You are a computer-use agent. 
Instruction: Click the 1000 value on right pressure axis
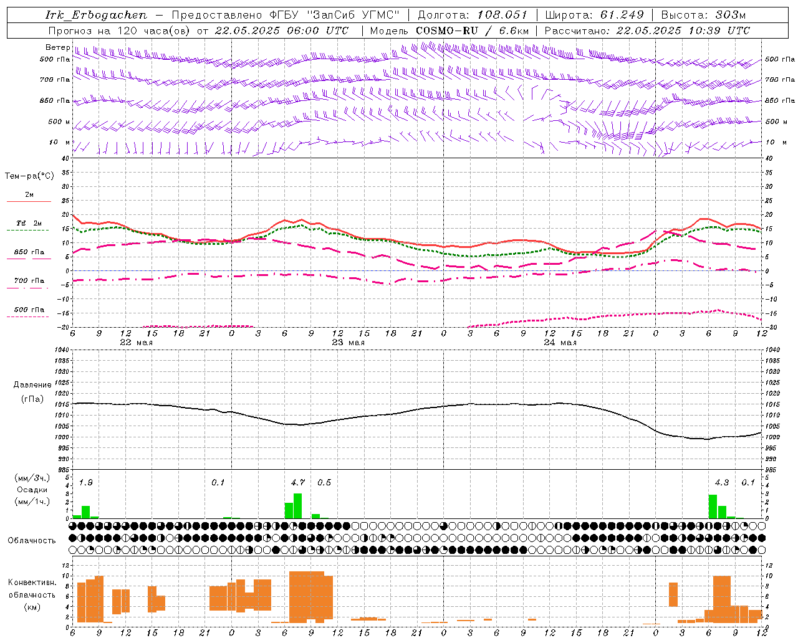[x=772, y=437]
